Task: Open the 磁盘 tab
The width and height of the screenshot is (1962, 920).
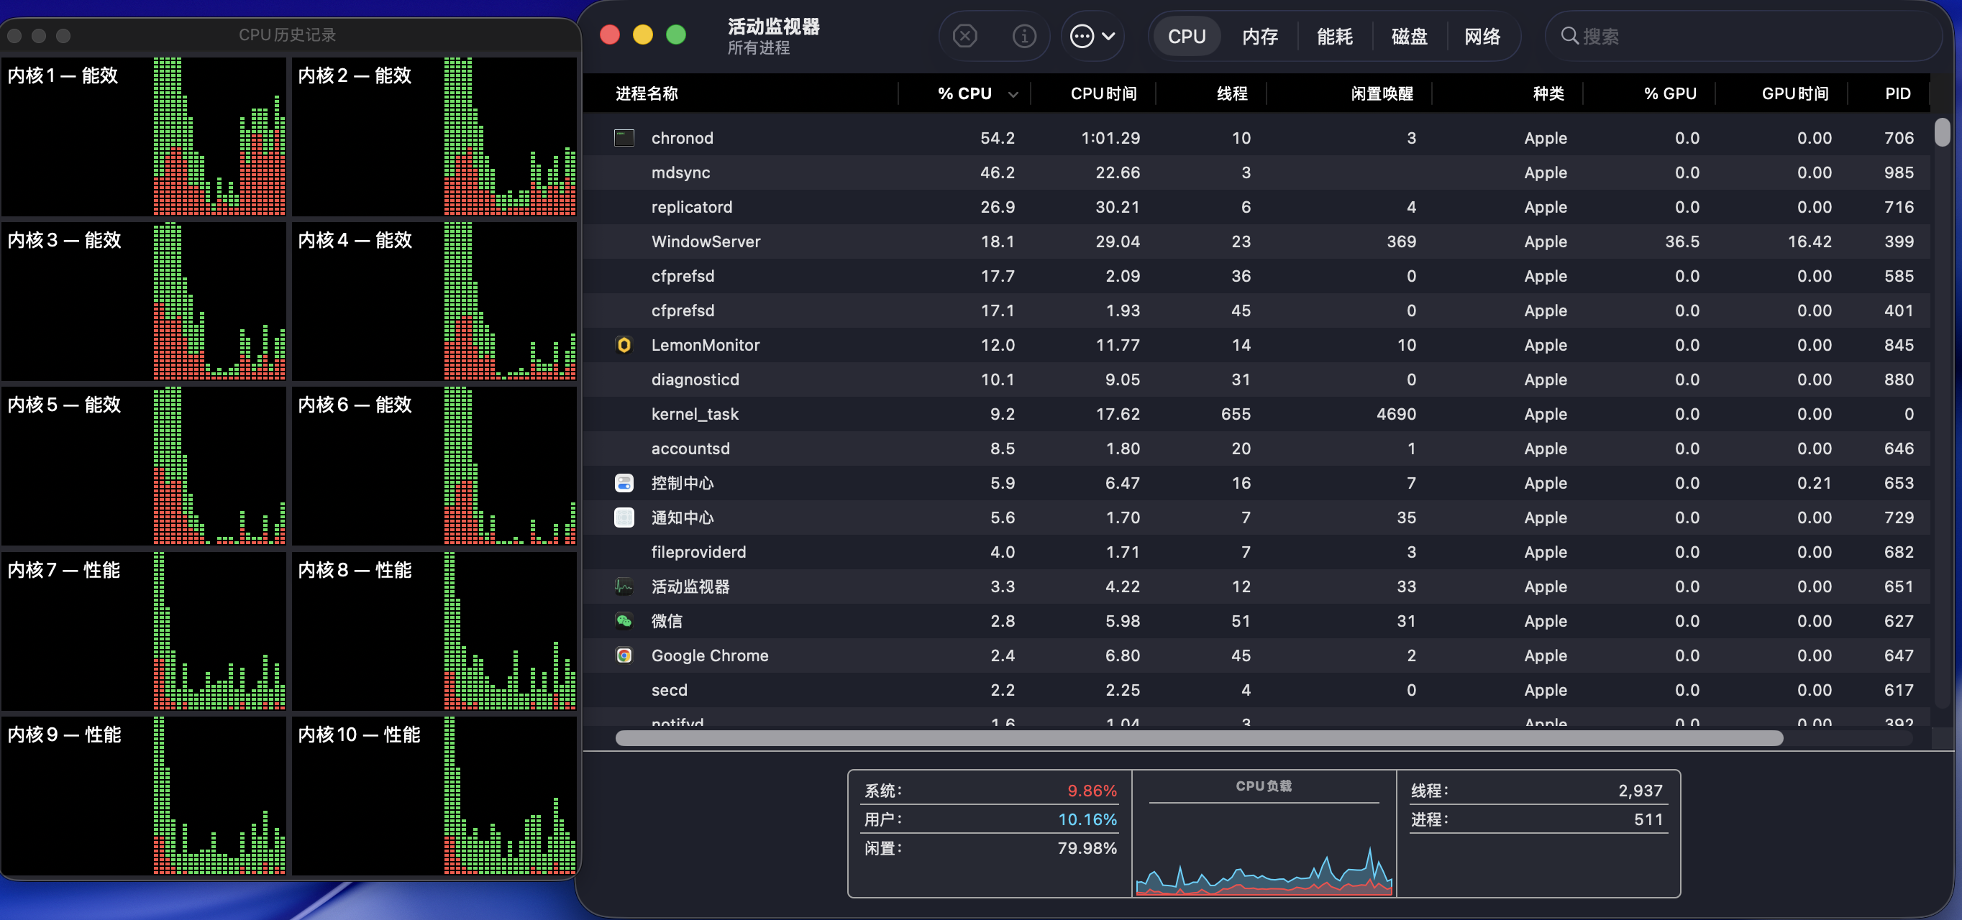Action: coord(1409,37)
